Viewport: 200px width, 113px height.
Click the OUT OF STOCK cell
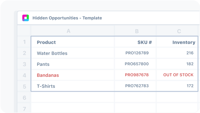[177, 75]
